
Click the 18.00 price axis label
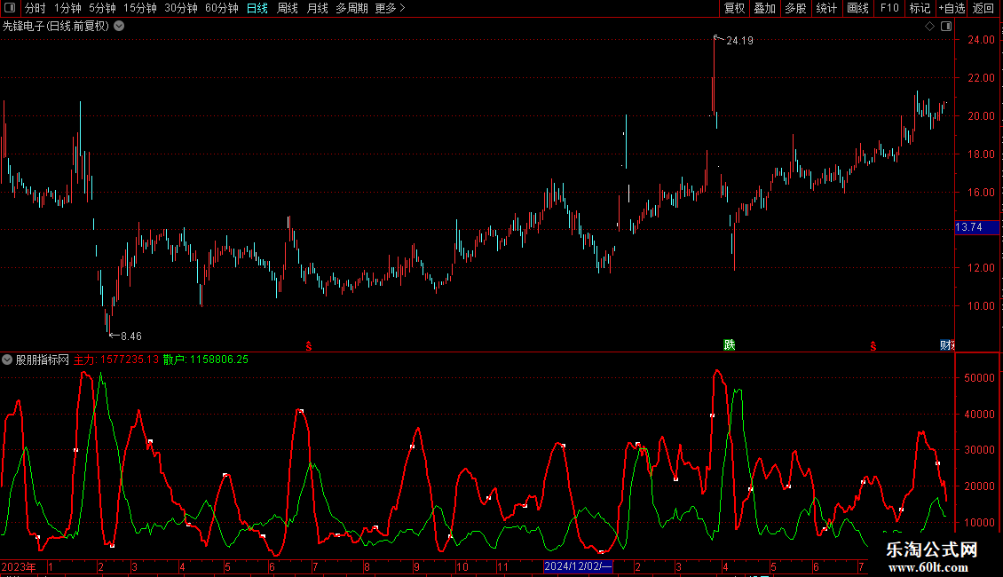[981, 154]
